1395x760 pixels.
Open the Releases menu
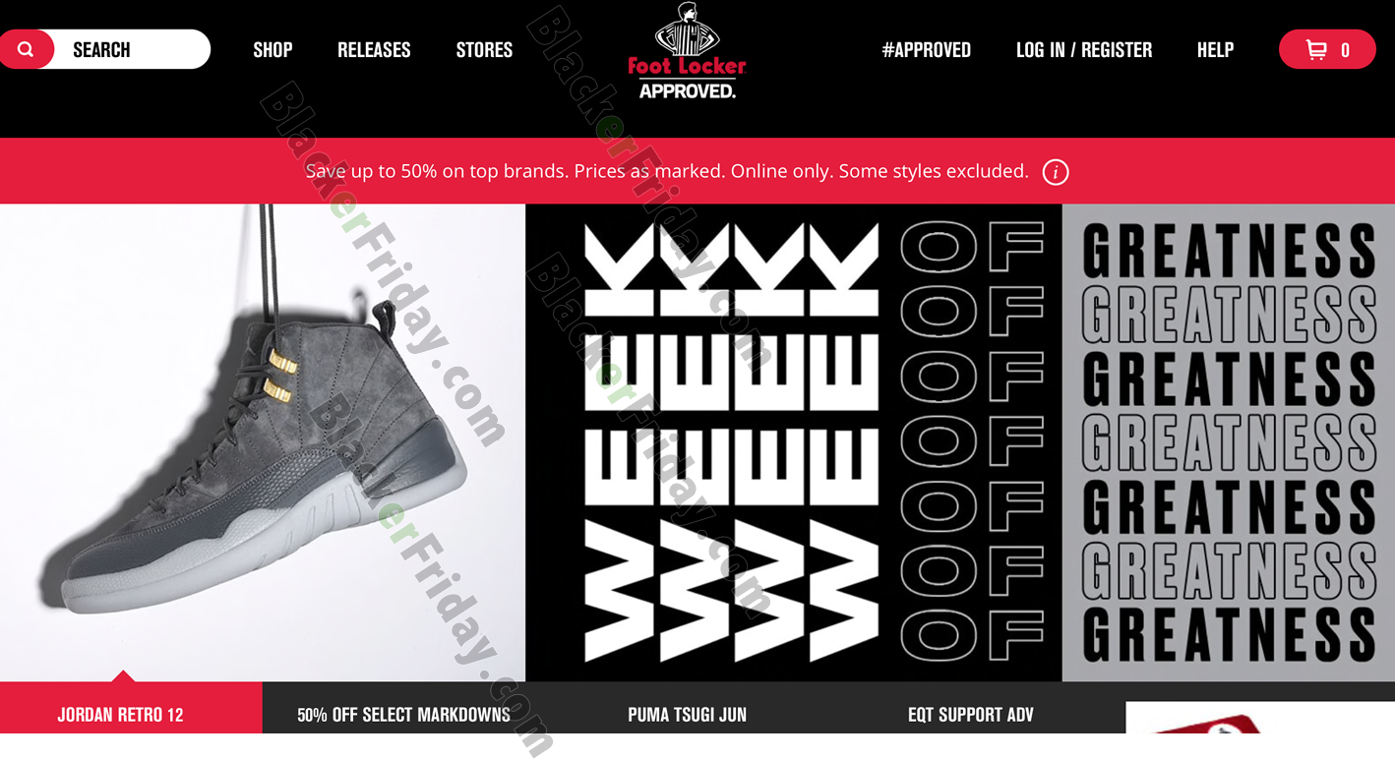pos(374,50)
